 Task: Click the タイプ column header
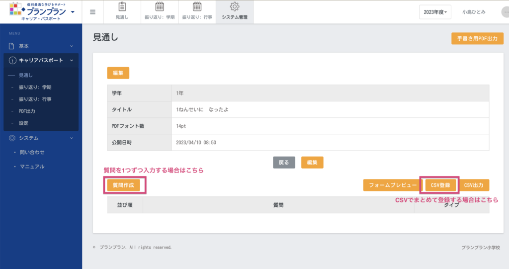coord(451,205)
